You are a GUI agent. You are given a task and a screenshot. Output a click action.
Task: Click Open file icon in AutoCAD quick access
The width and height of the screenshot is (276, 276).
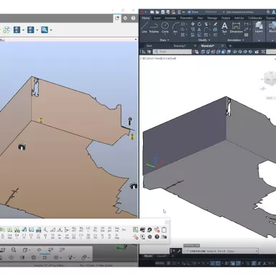click(157, 12)
